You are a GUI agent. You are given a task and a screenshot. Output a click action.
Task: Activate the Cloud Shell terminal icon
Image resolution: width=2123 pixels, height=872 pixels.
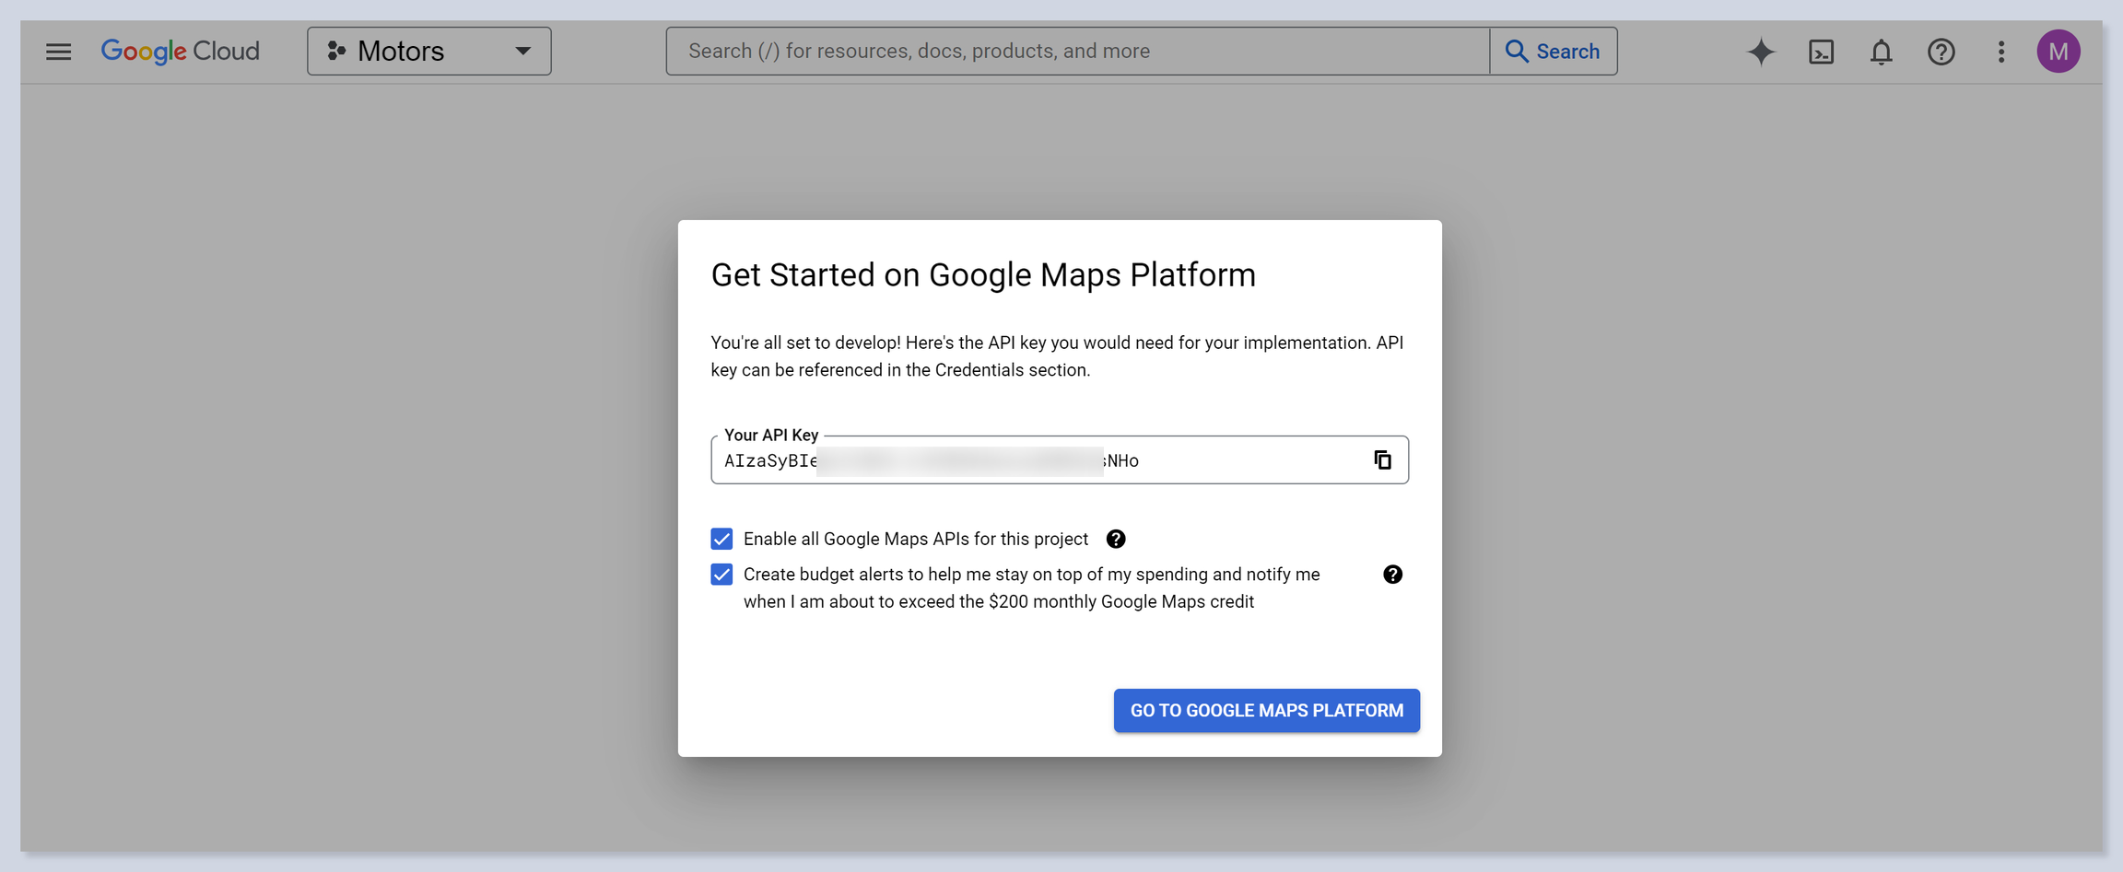(x=1821, y=52)
